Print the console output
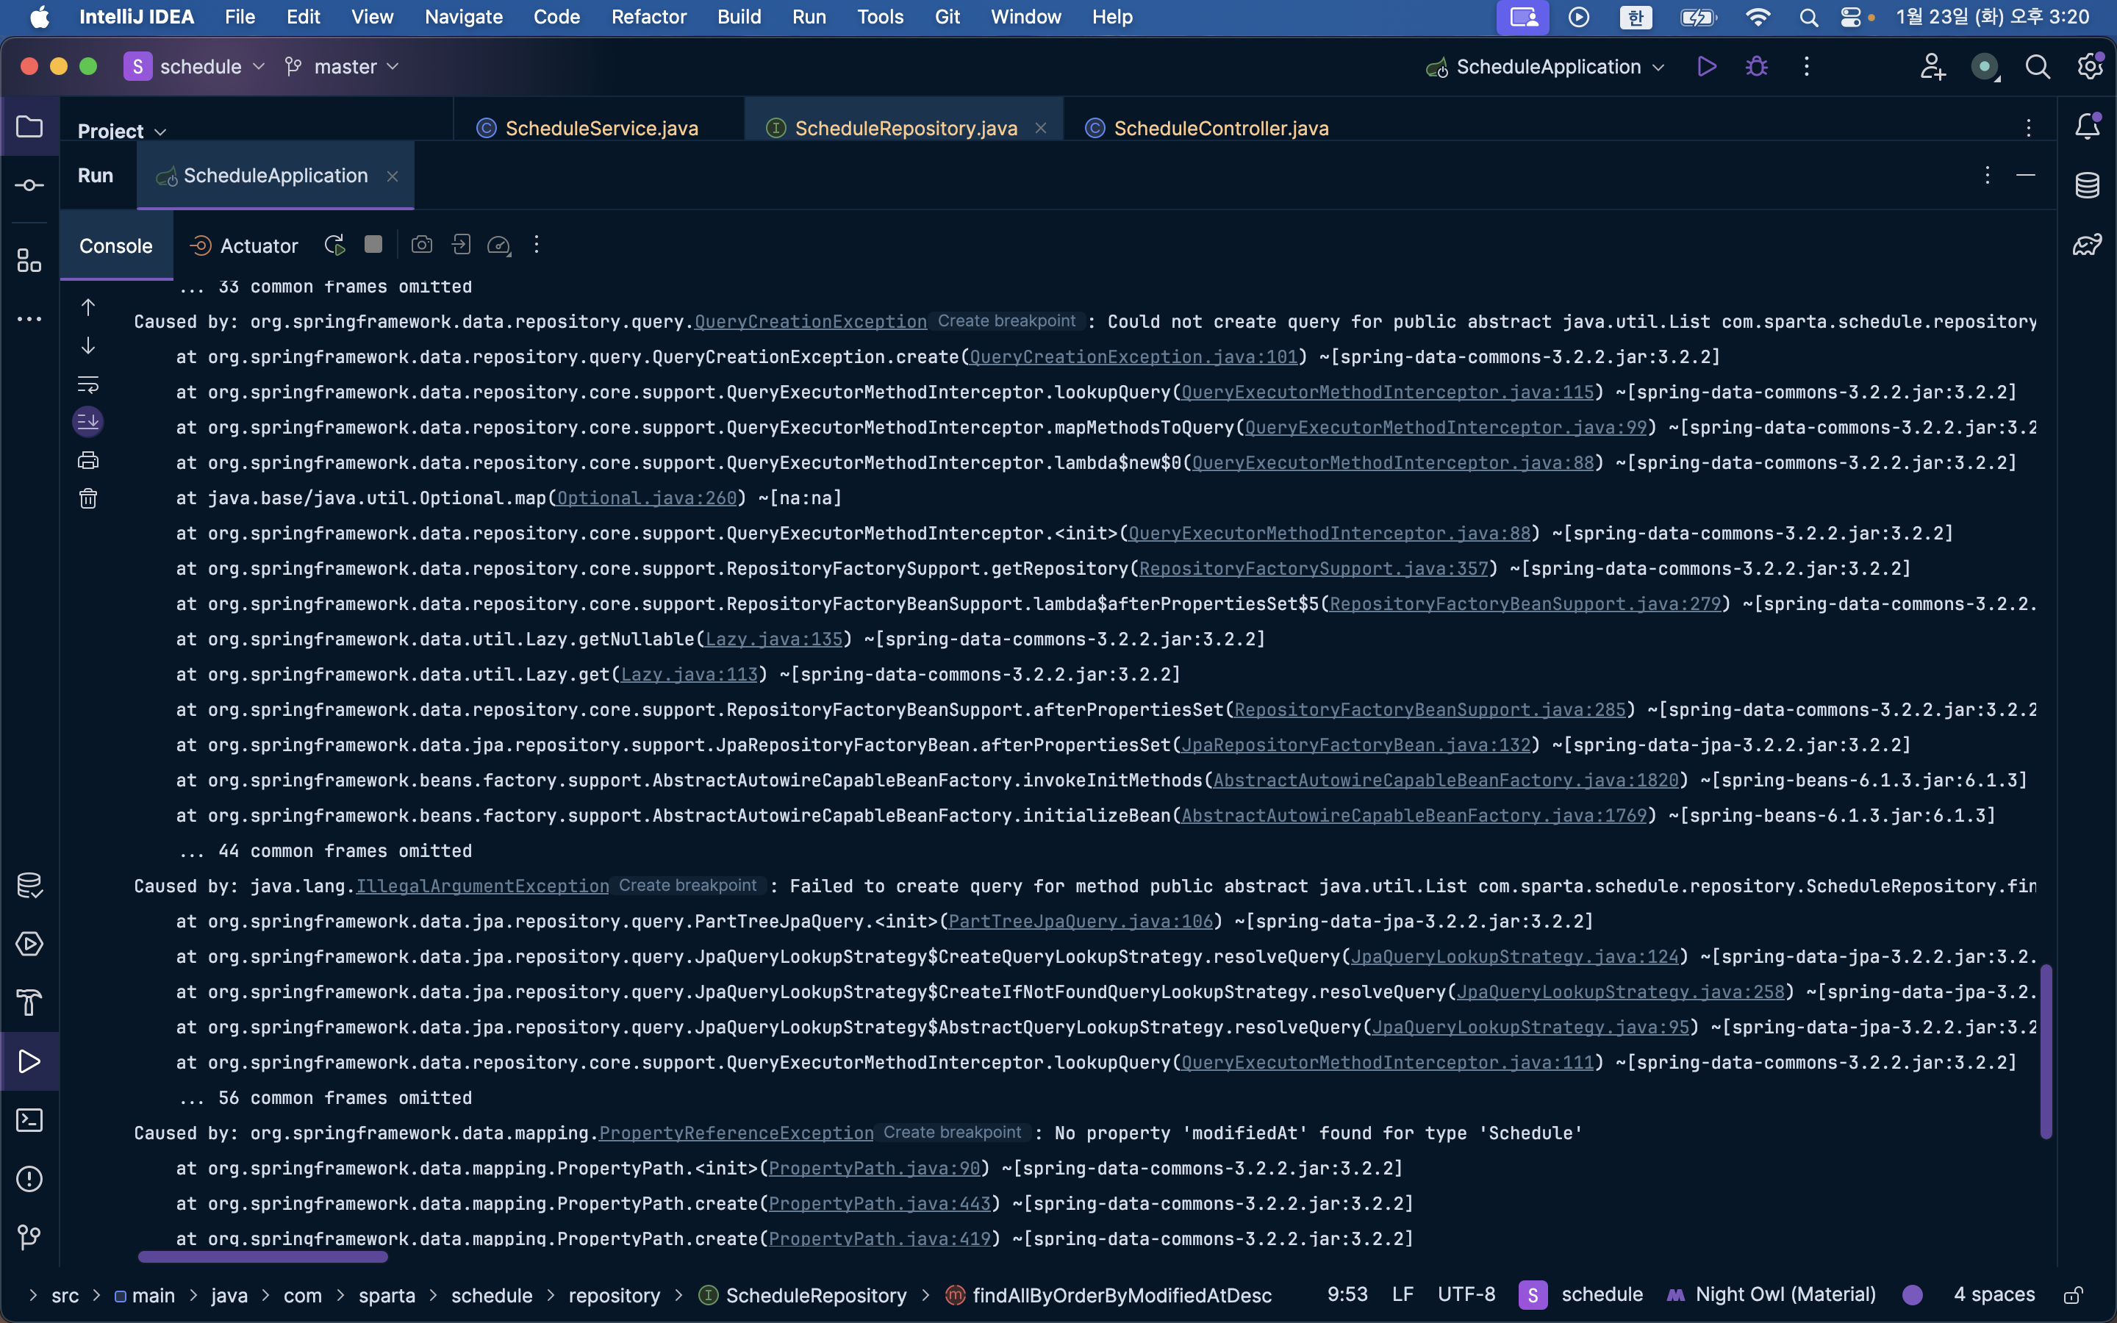This screenshot has height=1323, width=2117. pyautogui.click(x=88, y=460)
